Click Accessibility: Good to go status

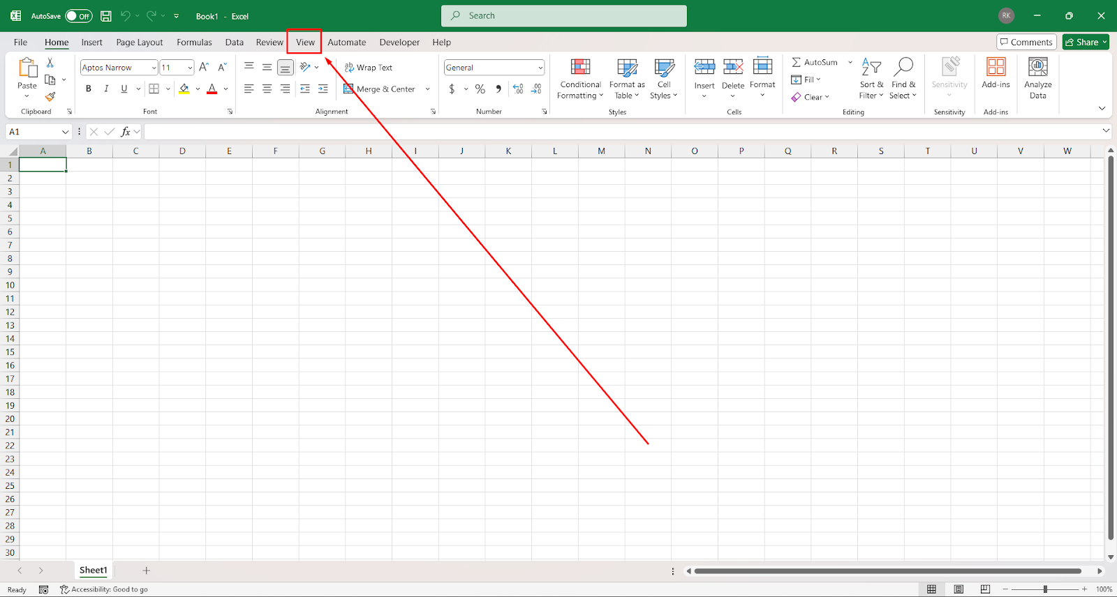(104, 589)
